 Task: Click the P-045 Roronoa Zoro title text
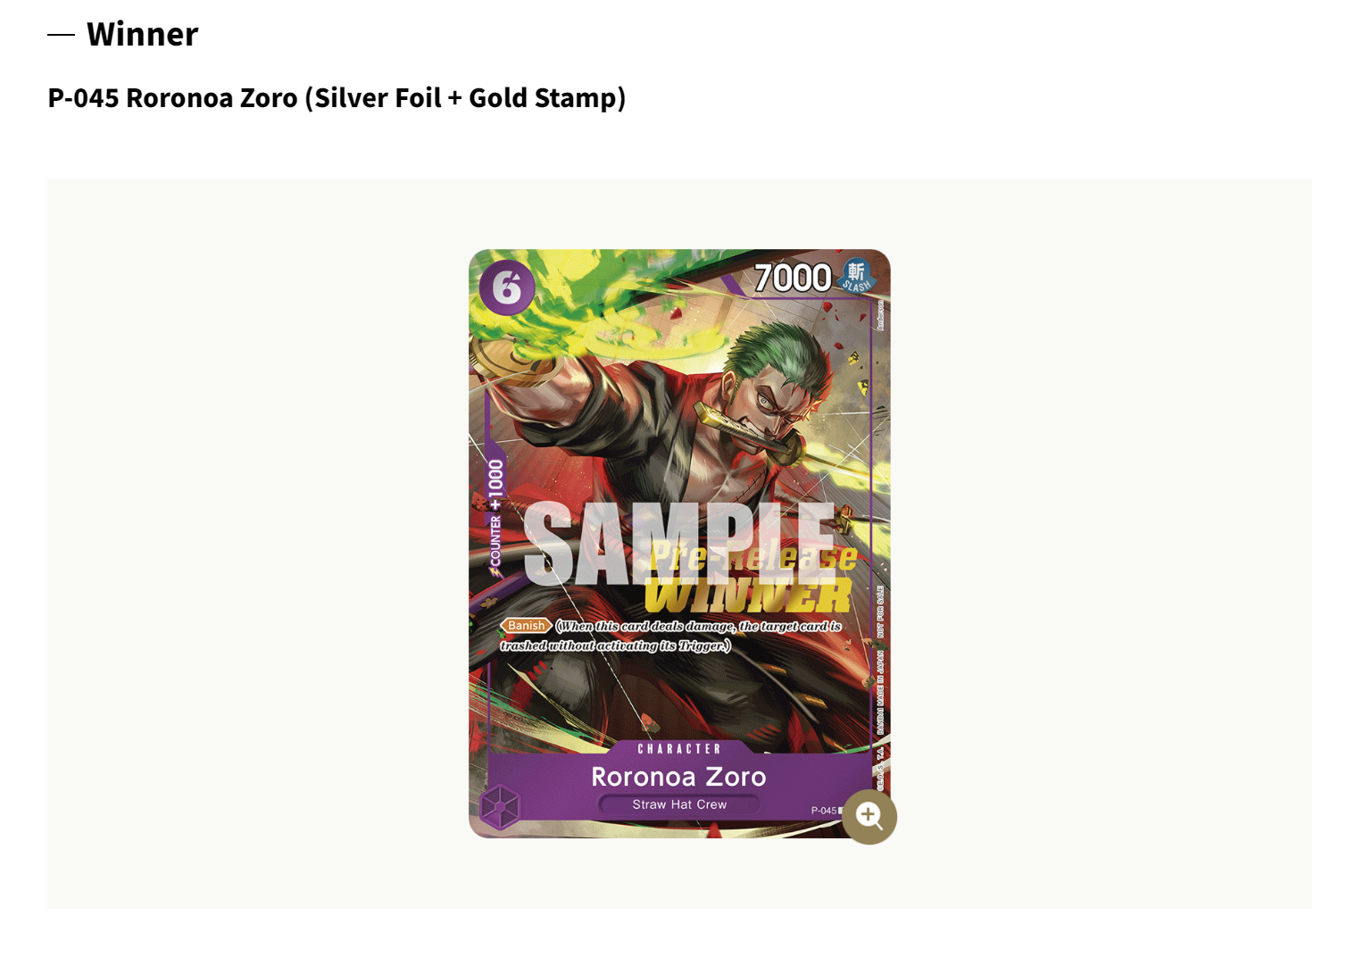coord(337,97)
